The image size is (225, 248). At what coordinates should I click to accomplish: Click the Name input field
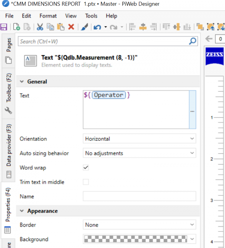139,196
